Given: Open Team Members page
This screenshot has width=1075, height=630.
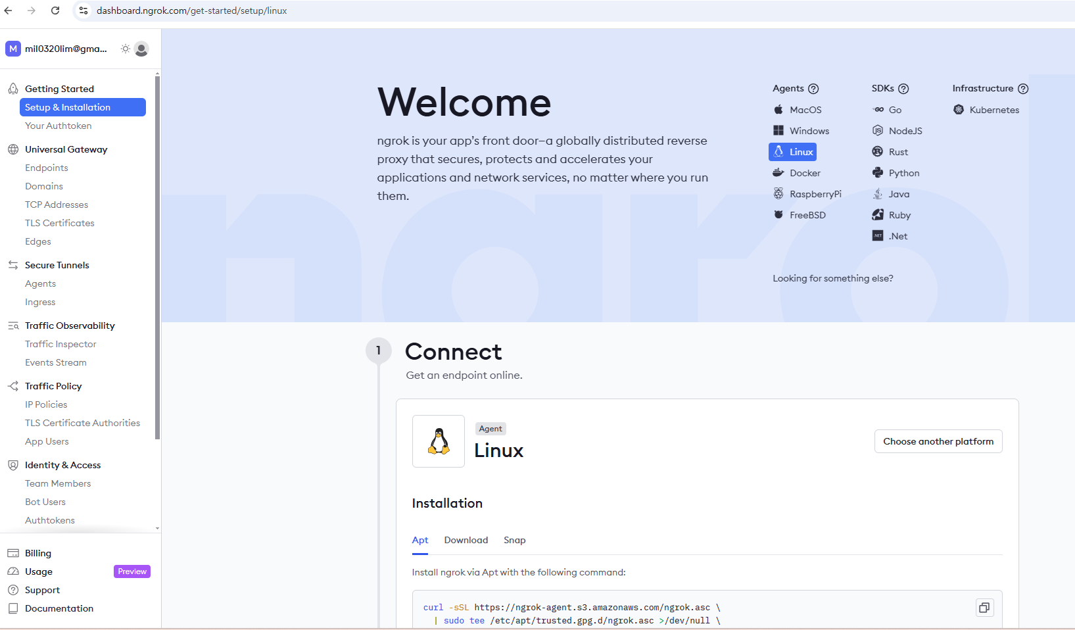Looking at the screenshot, I should [x=58, y=483].
